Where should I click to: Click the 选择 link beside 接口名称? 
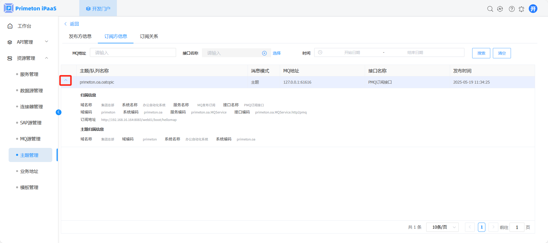pyautogui.click(x=277, y=53)
